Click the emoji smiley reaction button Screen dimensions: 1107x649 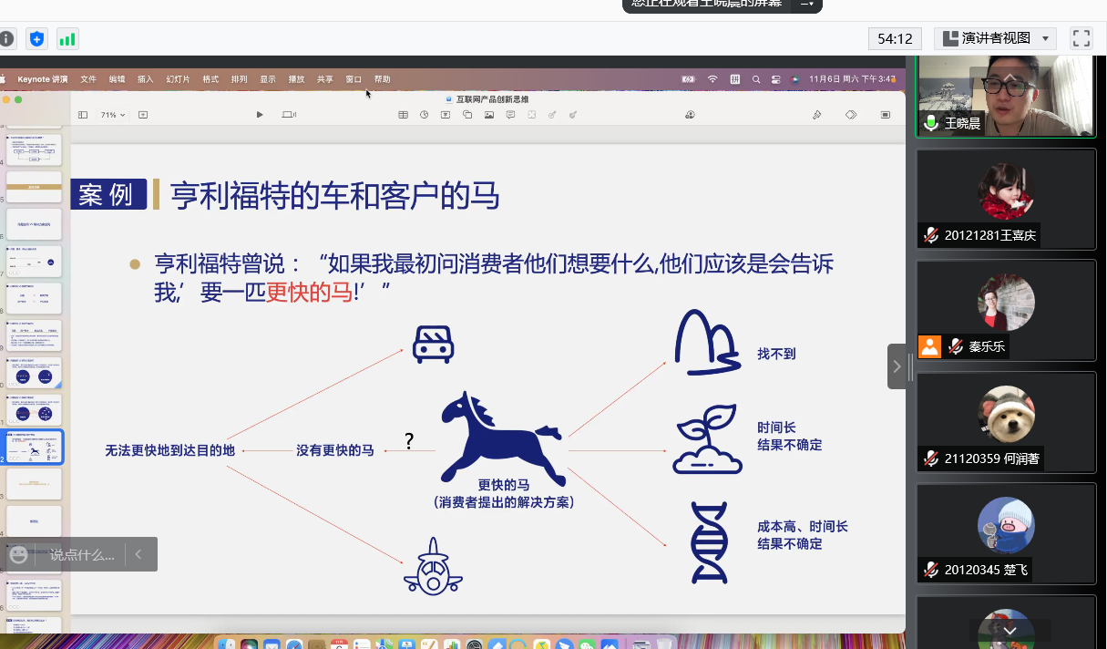pos(18,554)
